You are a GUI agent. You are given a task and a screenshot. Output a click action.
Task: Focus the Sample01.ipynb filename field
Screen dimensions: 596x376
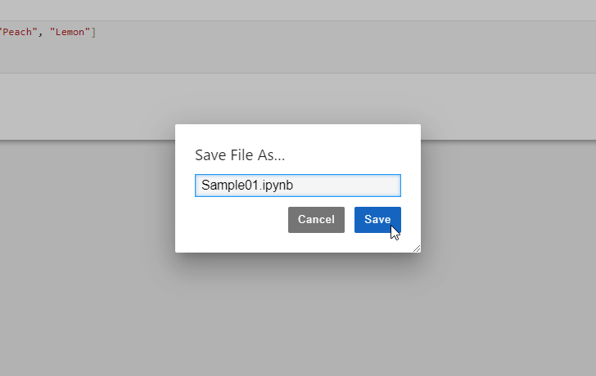coord(298,186)
